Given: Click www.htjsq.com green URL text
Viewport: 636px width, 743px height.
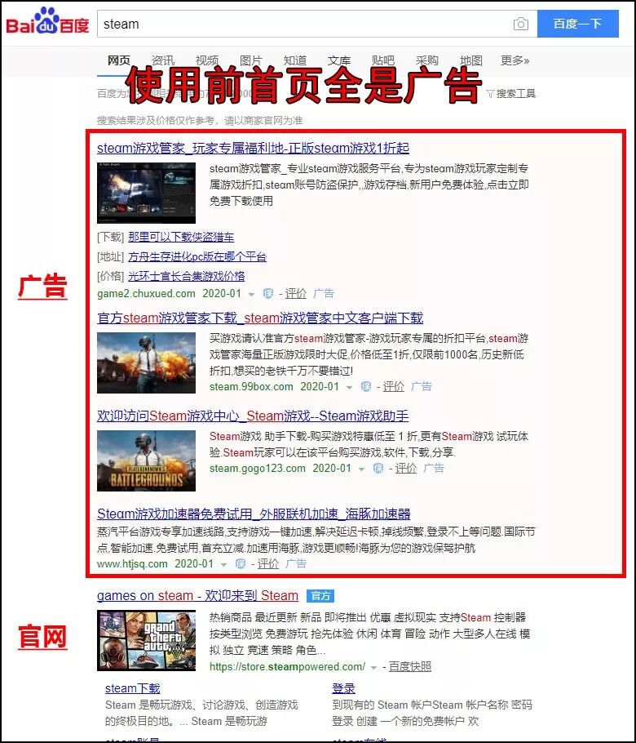Looking at the screenshot, I should coord(132,564).
